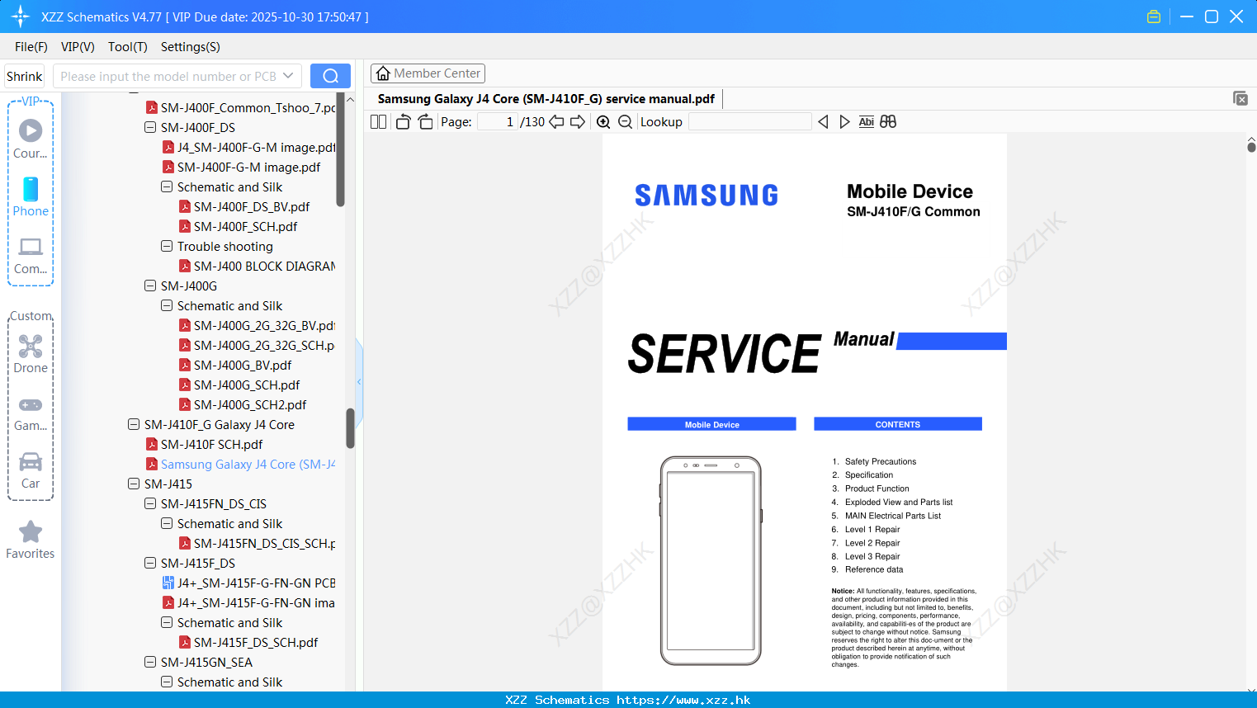Open the Settings(S) menu

tap(191, 47)
